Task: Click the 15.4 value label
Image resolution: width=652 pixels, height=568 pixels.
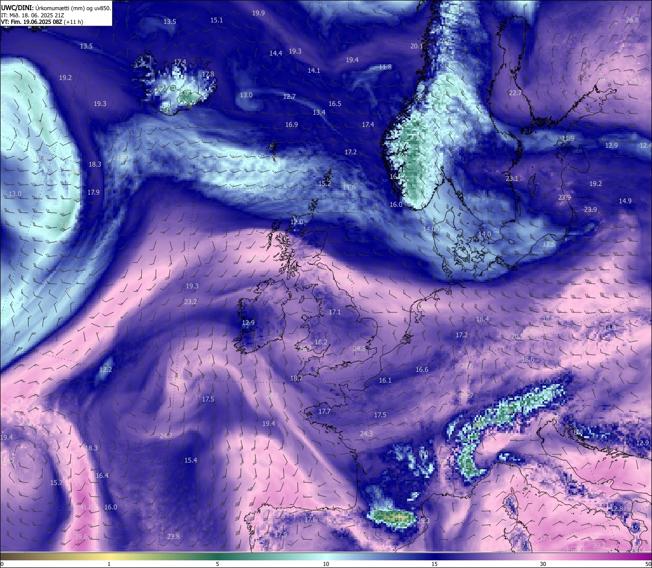Action: 191,460
